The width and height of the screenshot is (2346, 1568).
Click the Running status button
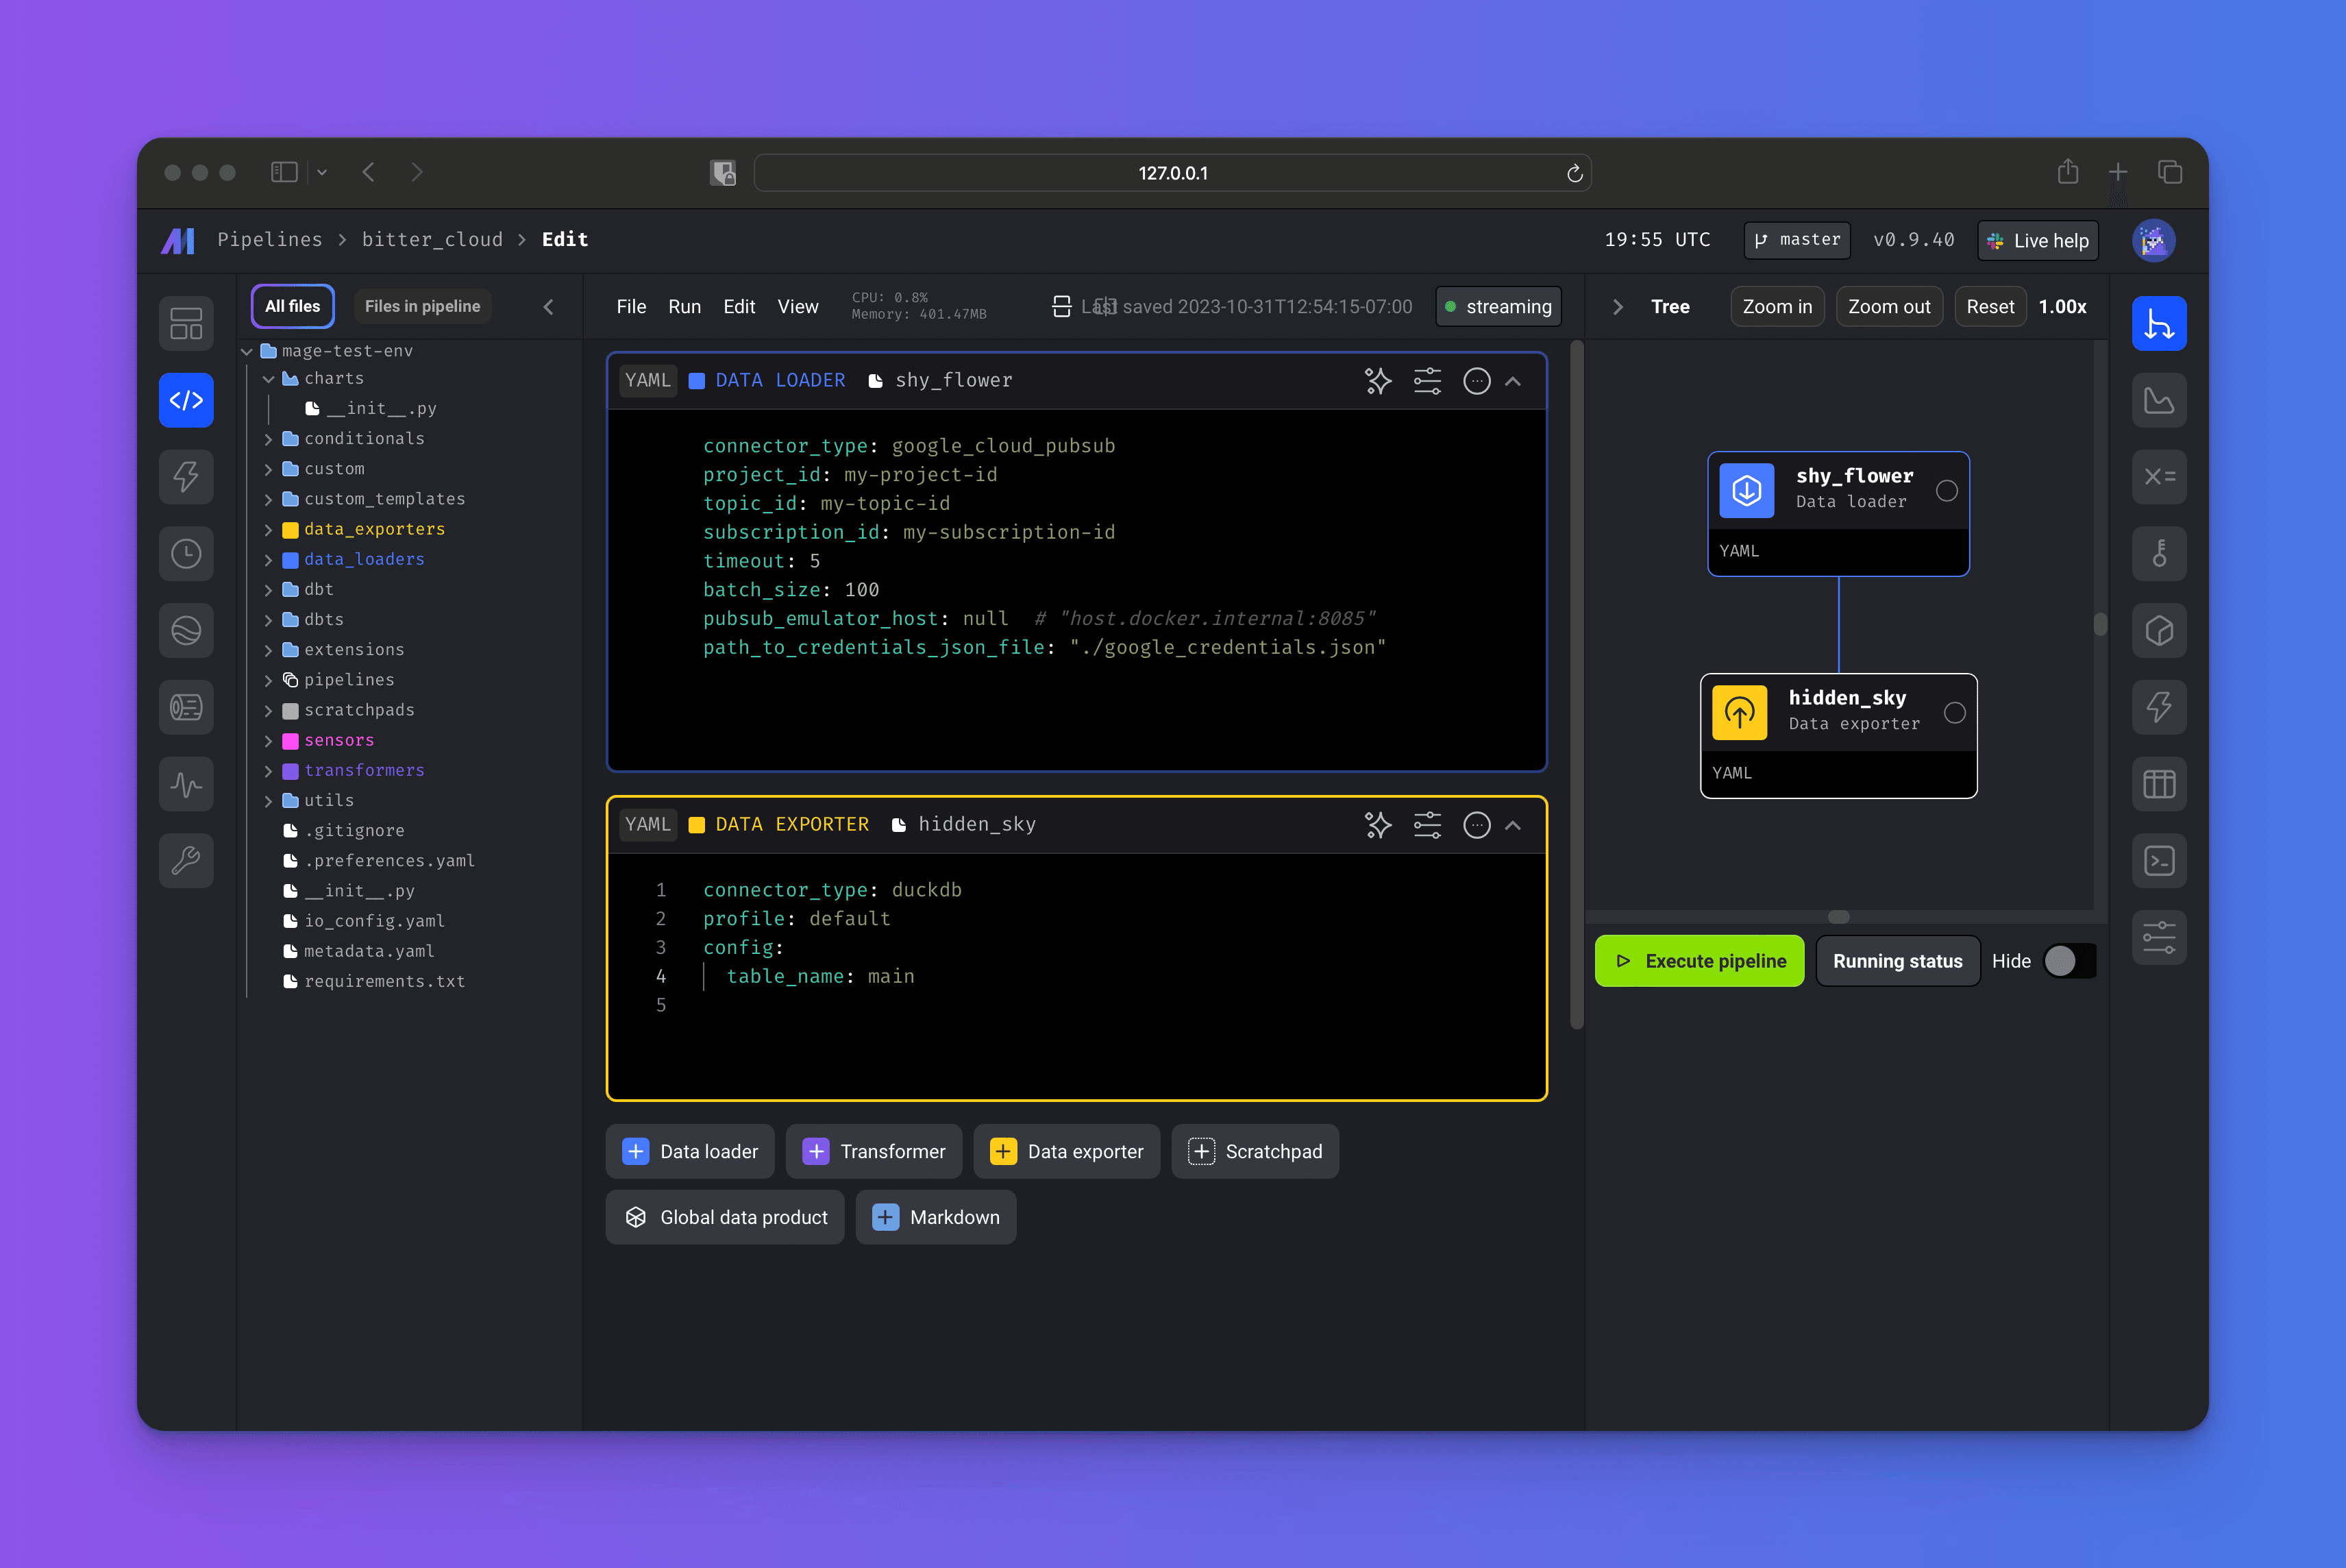[x=1897, y=961]
